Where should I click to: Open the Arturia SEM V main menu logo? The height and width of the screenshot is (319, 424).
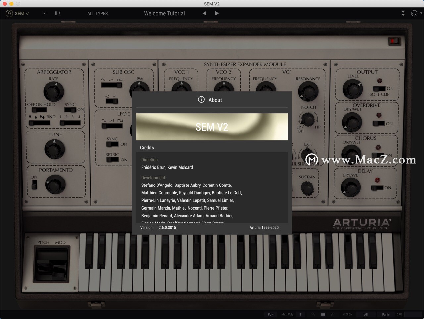(x=18, y=13)
